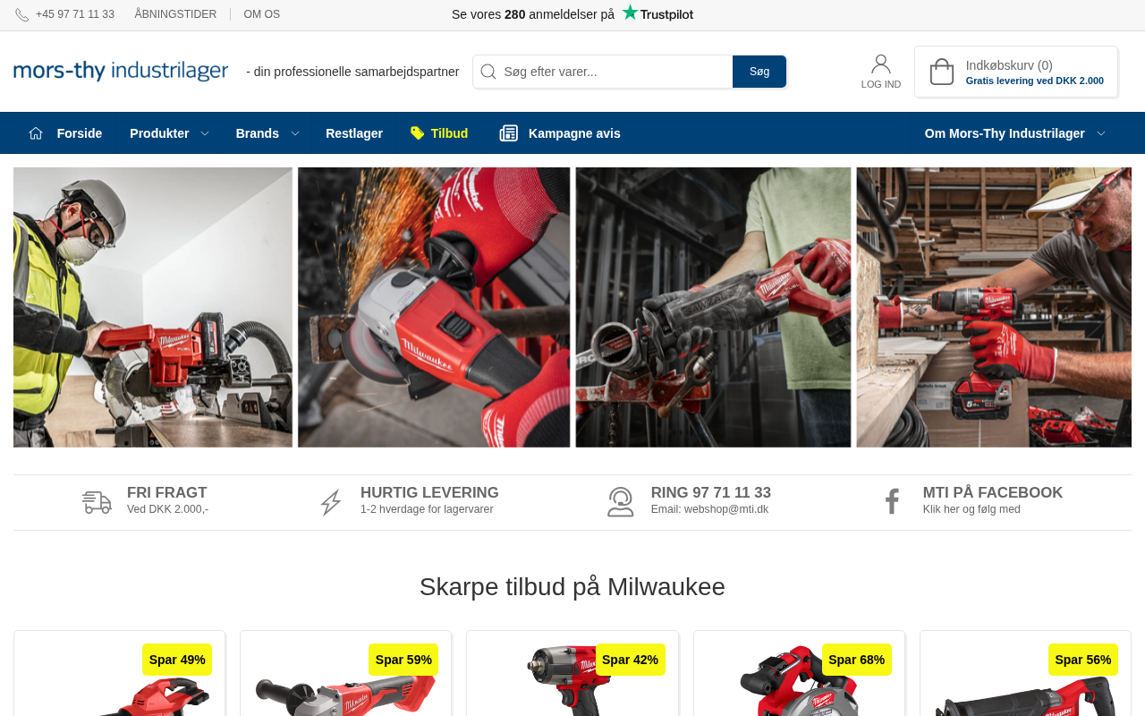The width and height of the screenshot is (1145, 716).
Task: Click the Trustpilot star logo
Action: click(x=631, y=13)
